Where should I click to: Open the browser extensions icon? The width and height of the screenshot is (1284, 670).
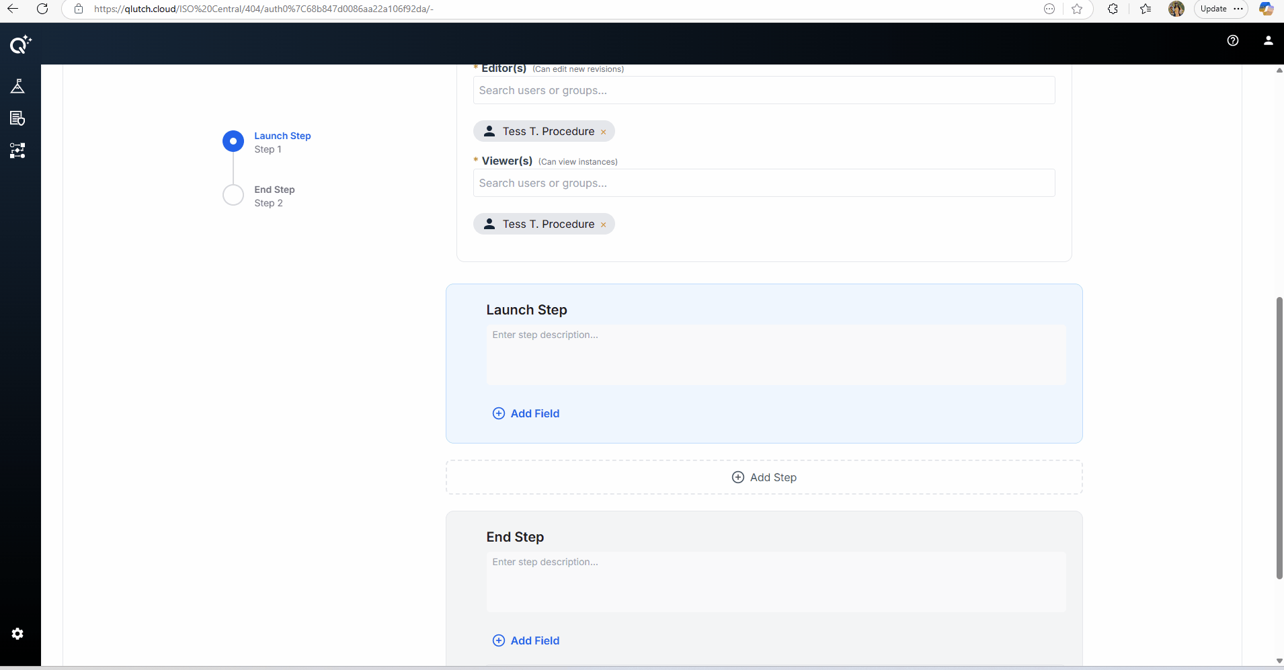click(1113, 9)
